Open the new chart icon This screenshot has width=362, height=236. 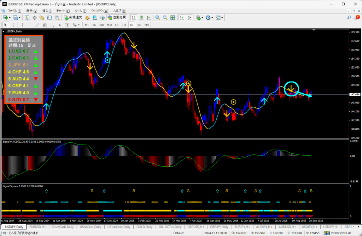(x=5, y=18)
